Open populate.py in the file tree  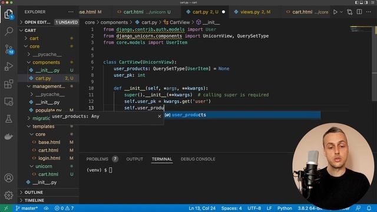pyautogui.click(x=48, y=110)
